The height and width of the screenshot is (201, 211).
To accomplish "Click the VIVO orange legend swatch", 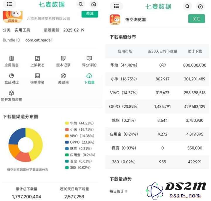I will click(x=67, y=136).
